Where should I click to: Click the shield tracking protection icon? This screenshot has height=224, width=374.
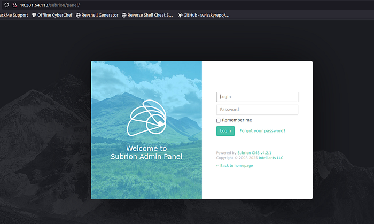(x=6, y=5)
